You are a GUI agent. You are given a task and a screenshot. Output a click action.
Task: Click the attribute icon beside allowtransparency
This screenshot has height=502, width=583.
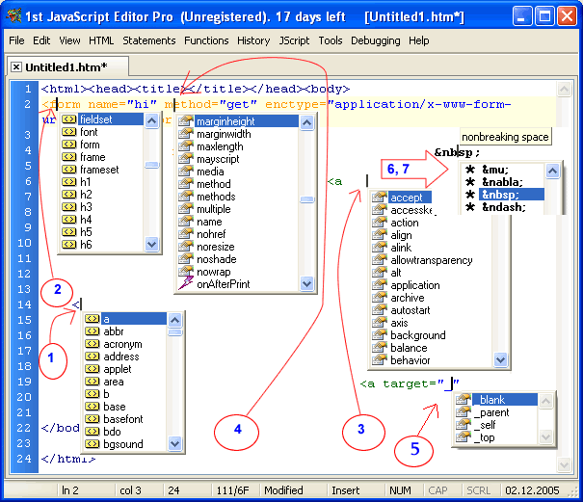380,260
